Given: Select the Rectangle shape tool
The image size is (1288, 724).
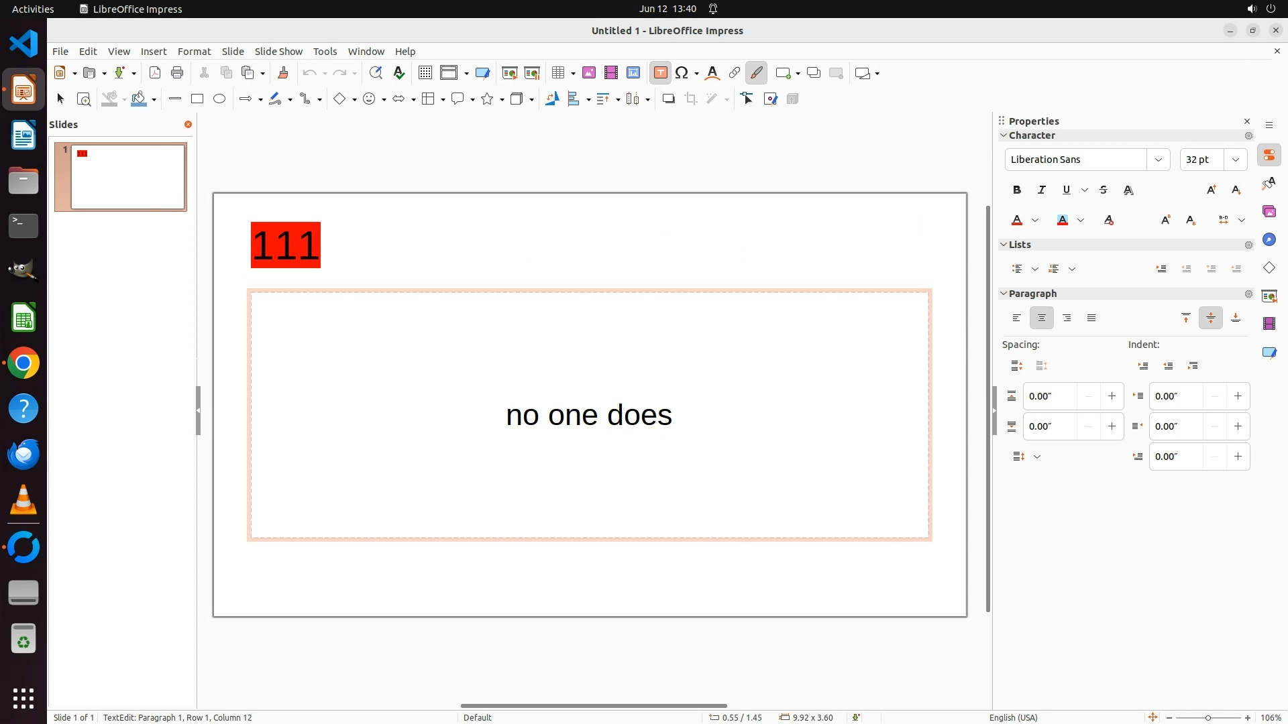Looking at the screenshot, I should pos(197,99).
